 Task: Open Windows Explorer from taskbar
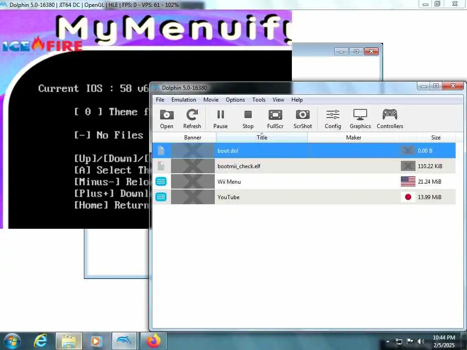[69, 341]
